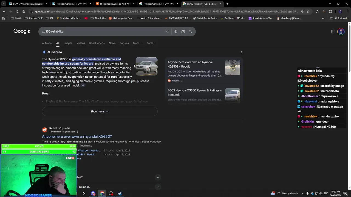Viewport: 351px width, 197px height.
Task: Open Search by image lens icon
Action: 183,31
